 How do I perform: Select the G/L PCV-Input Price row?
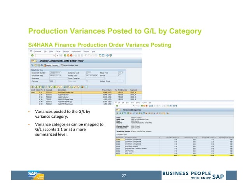(86, 99)
